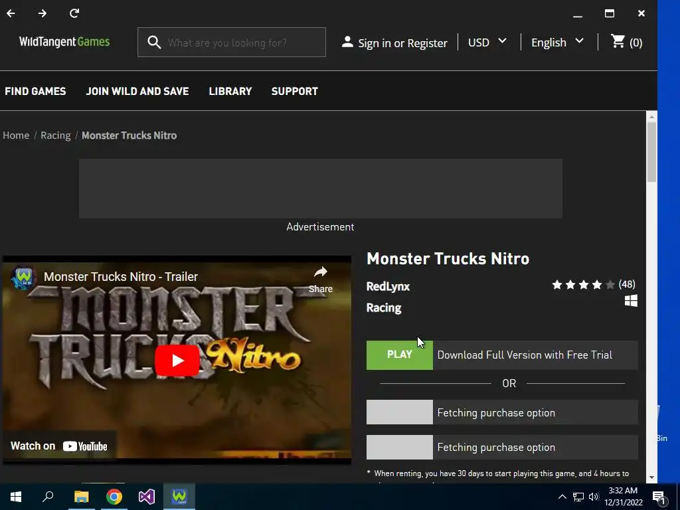Click Watch on YouTube

pos(59,446)
